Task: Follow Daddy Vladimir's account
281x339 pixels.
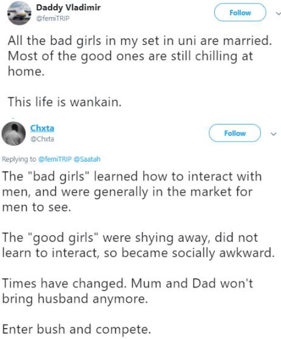Action: pos(240,13)
